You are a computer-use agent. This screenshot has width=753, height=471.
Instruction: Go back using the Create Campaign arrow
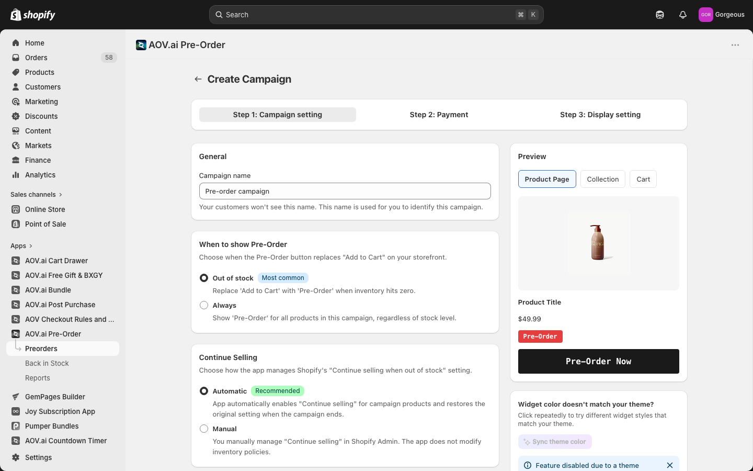pyautogui.click(x=198, y=79)
